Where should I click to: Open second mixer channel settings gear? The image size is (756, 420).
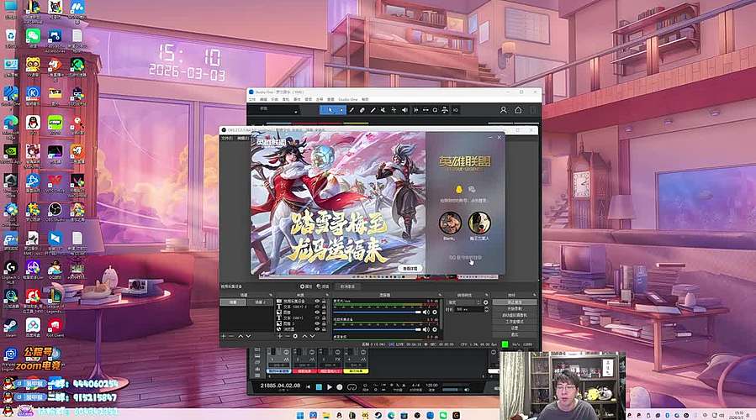point(435,329)
